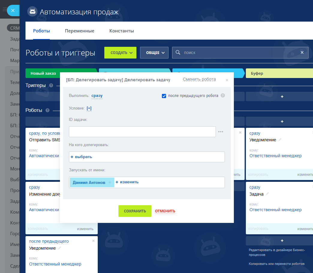Click изменить on Задача card
The height and width of the screenshot is (273, 313).
pos(305,229)
